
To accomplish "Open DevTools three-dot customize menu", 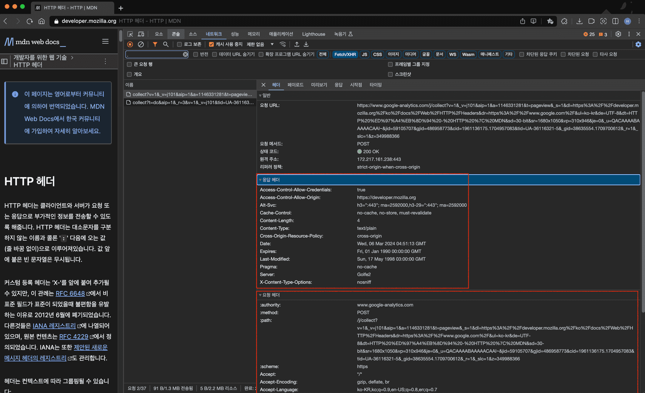I will pyautogui.click(x=629, y=34).
